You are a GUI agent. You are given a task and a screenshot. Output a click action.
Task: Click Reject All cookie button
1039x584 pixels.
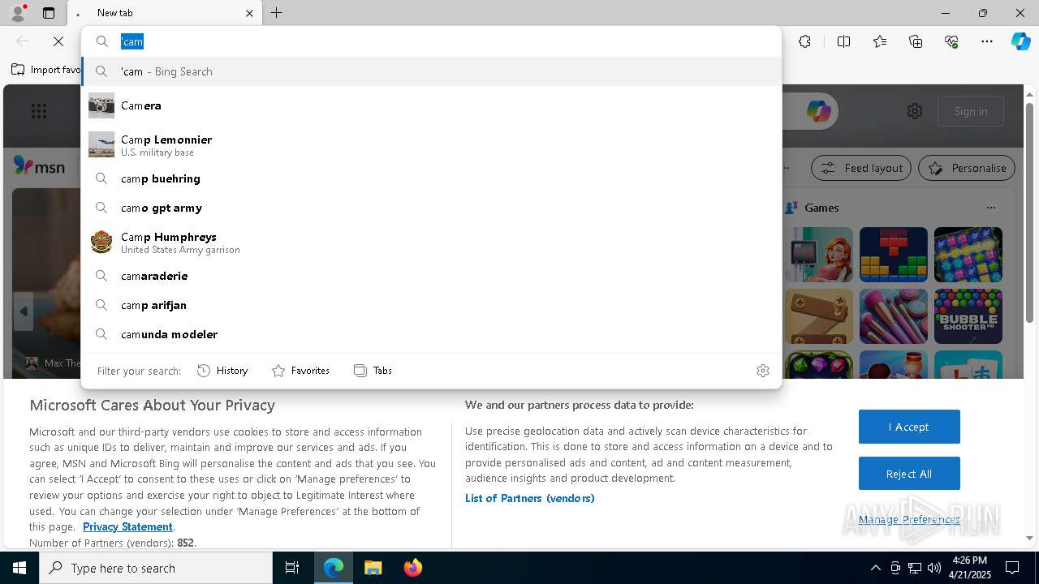(x=909, y=474)
